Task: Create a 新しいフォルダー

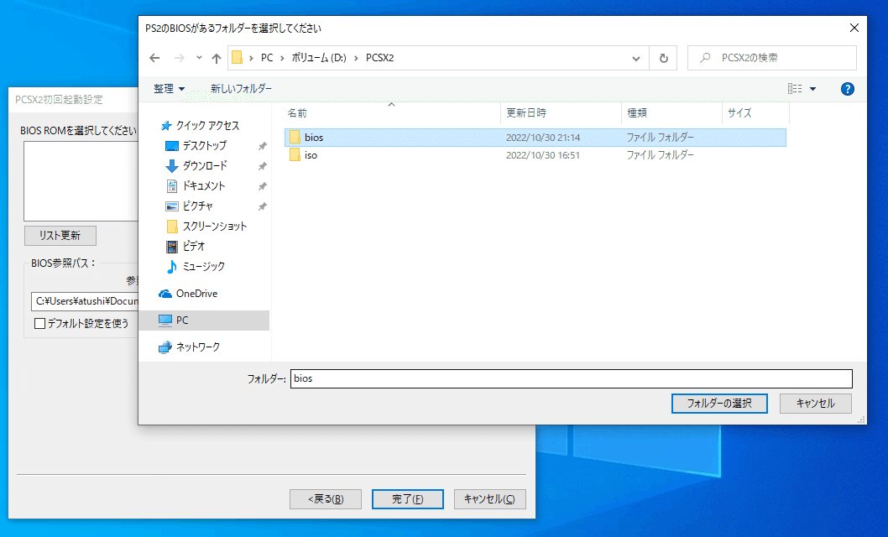Action: [x=241, y=89]
